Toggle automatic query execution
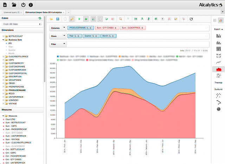 [x=86, y=19]
